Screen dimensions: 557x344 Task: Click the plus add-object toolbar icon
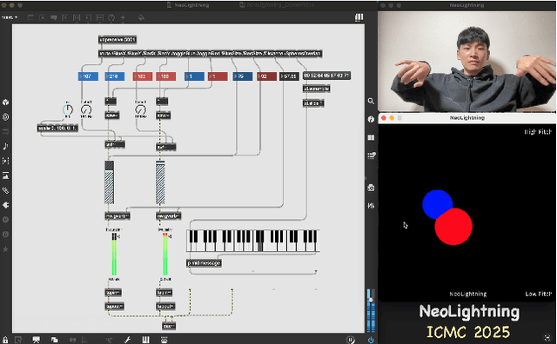pyautogui.click(x=123, y=17)
